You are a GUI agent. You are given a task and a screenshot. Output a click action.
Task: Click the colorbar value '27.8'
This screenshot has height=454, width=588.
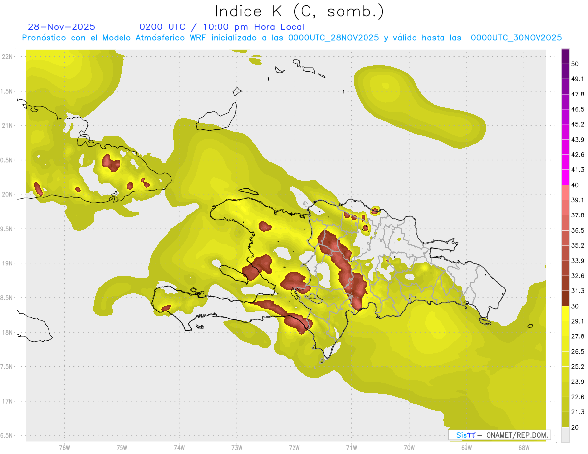pyautogui.click(x=578, y=336)
